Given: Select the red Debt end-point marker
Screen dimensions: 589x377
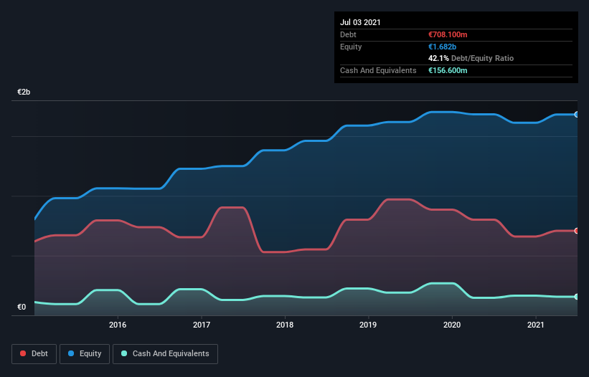Looking at the screenshot, I should tap(577, 231).
